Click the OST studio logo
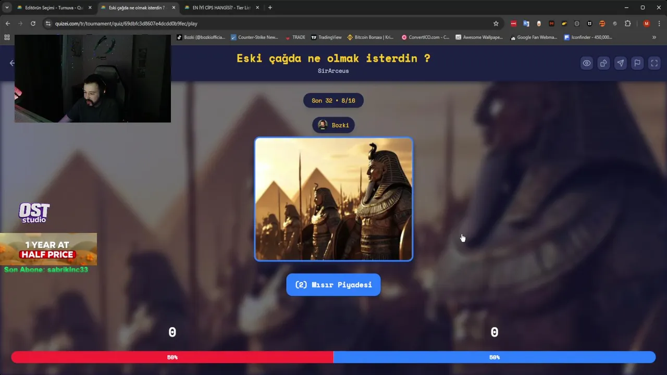The image size is (667, 375). pyautogui.click(x=34, y=213)
